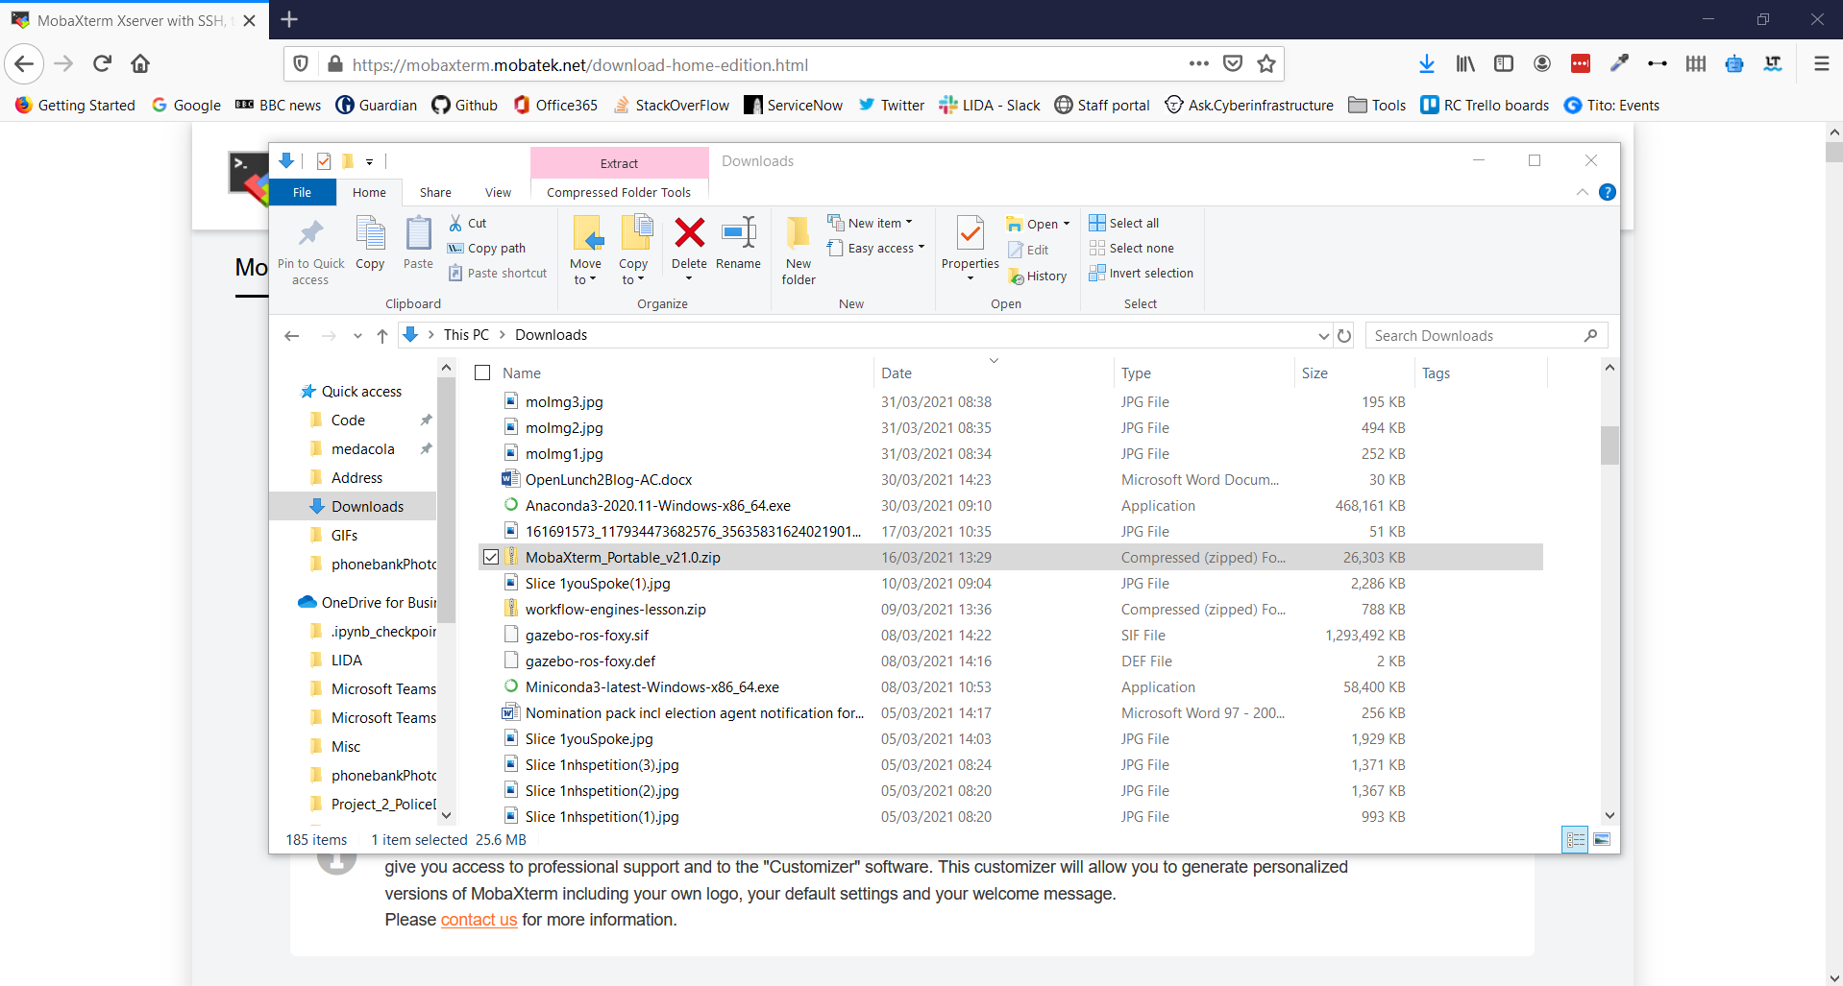Click the red Delete icon
Viewport: 1843px width, 986px height.
(x=689, y=232)
